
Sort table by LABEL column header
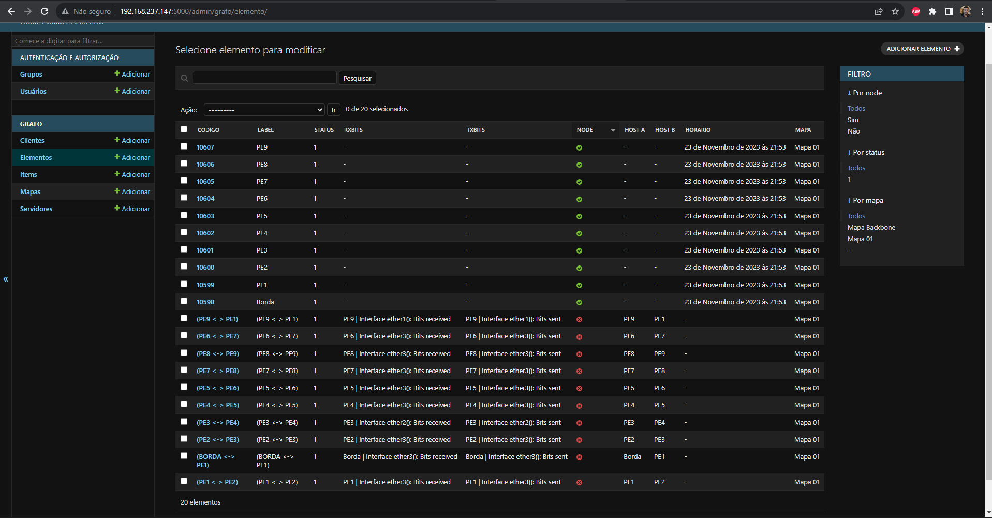pyautogui.click(x=265, y=130)
